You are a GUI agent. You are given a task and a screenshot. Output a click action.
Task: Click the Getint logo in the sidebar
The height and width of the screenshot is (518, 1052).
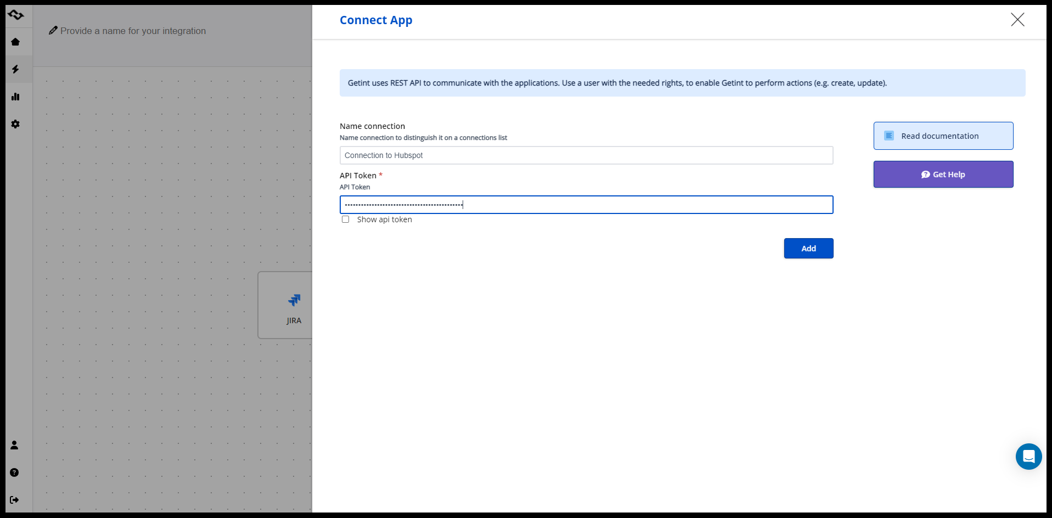16,15
